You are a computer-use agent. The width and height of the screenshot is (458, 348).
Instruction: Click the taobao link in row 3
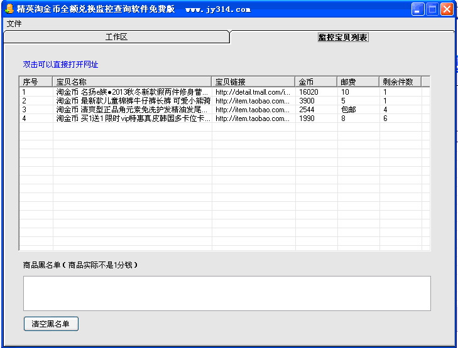coord(253,110)
